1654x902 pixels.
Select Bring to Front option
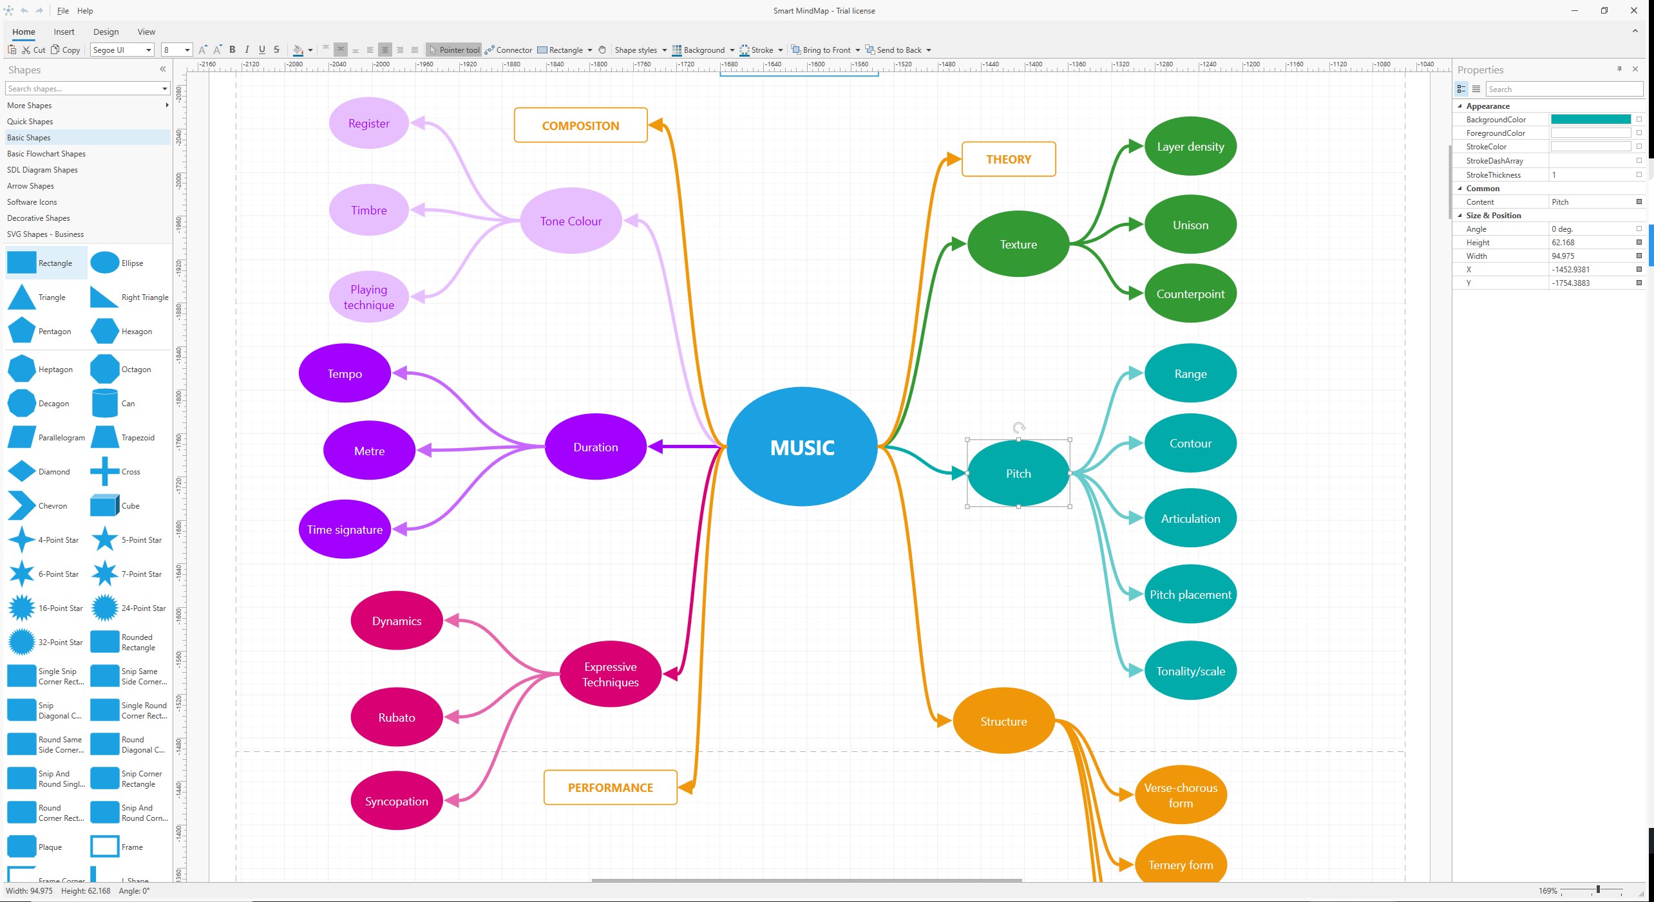[822, 50]
